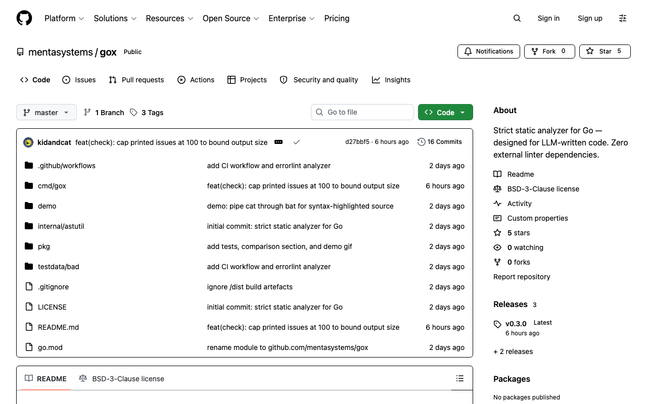Expand the Solutions menu
Screen dimensions: 647x404
pos(115,18)
